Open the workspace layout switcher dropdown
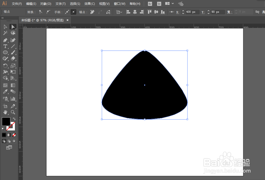 pyautogui.click(x=169, y=3)
